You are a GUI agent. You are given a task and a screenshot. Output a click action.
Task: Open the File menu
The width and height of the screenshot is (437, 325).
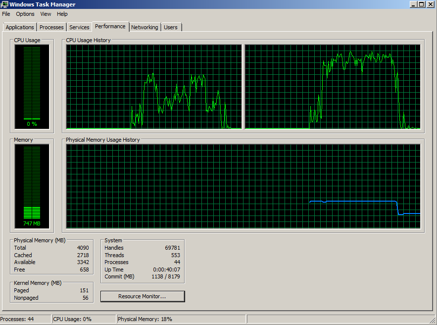point(6,14)
